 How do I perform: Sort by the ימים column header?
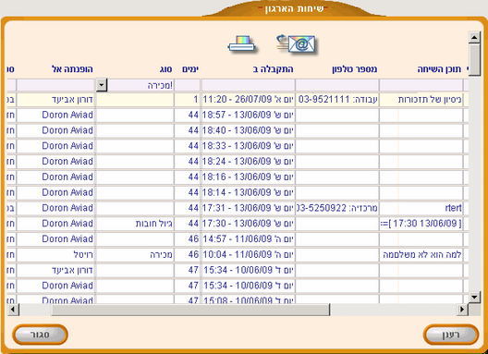coord(190,69)
